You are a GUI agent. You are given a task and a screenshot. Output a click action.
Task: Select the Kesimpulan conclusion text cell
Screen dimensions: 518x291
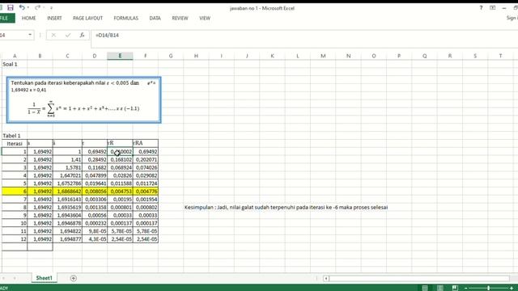[x=286, y=207]
